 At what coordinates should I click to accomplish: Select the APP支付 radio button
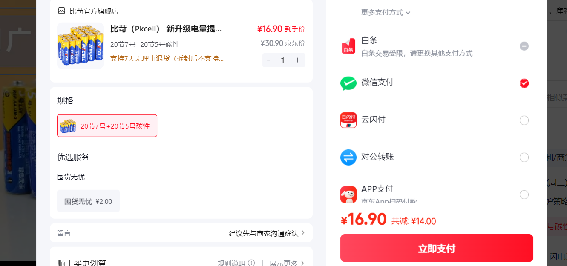pos(524,194)
